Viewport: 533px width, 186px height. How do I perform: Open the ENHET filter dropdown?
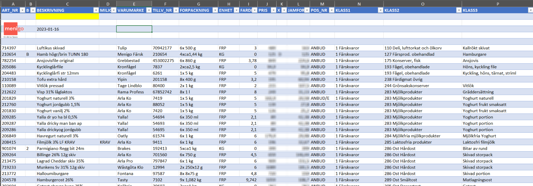[x=236, y=10]
